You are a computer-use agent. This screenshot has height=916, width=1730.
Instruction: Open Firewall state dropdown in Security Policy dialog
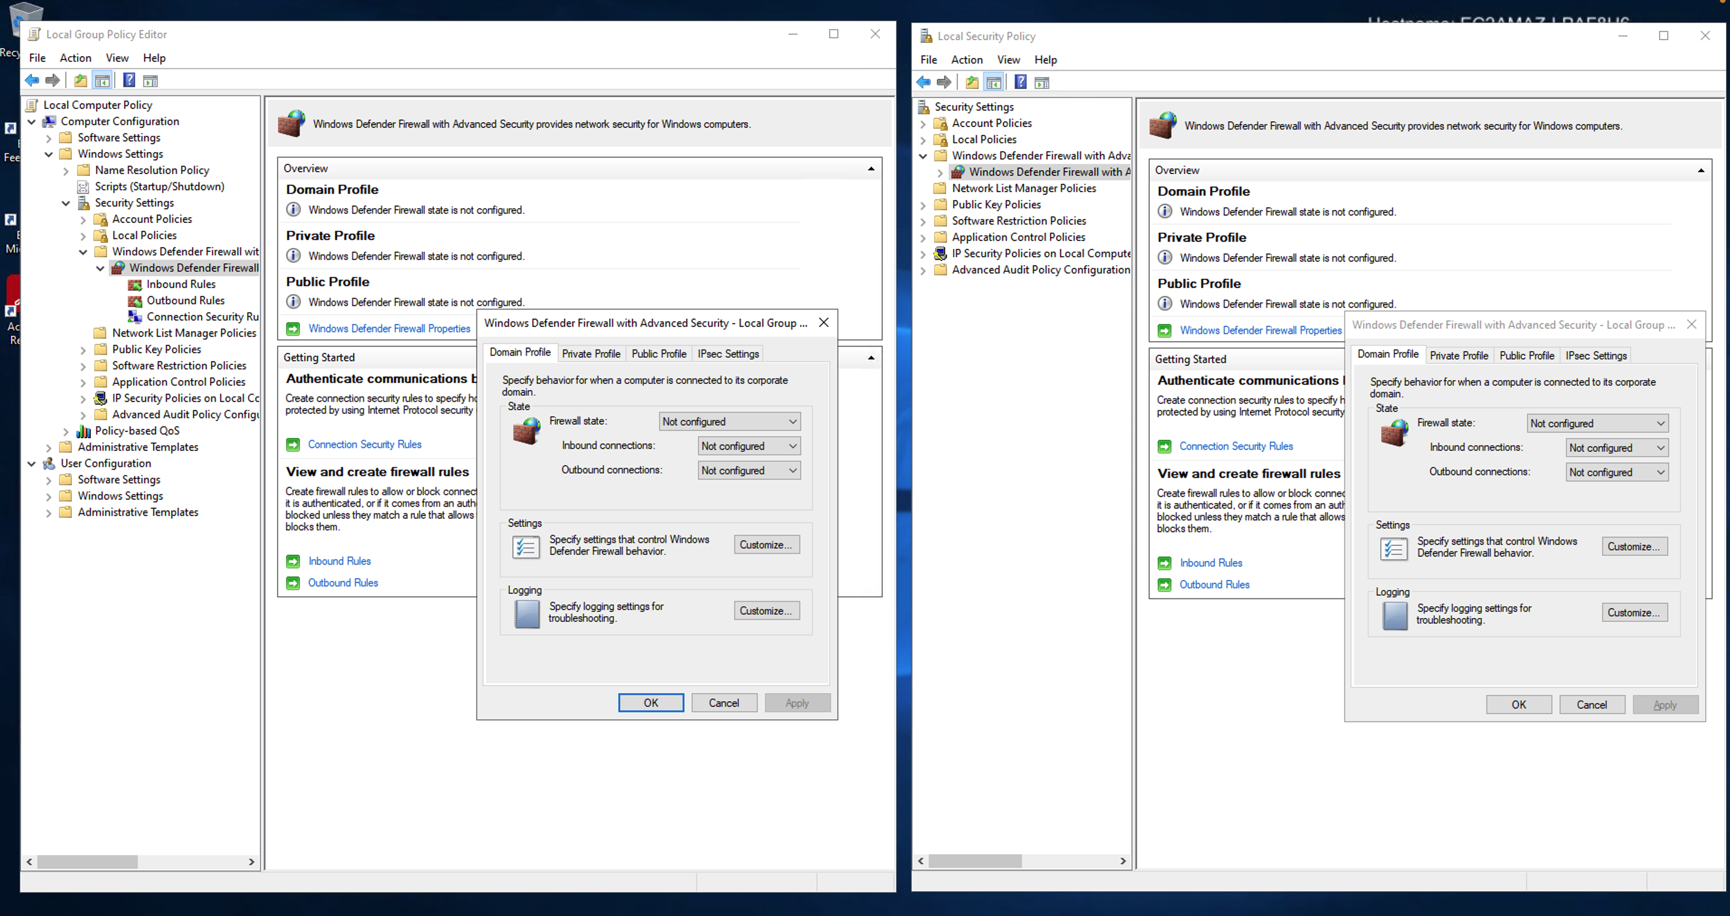(1597, 423)
